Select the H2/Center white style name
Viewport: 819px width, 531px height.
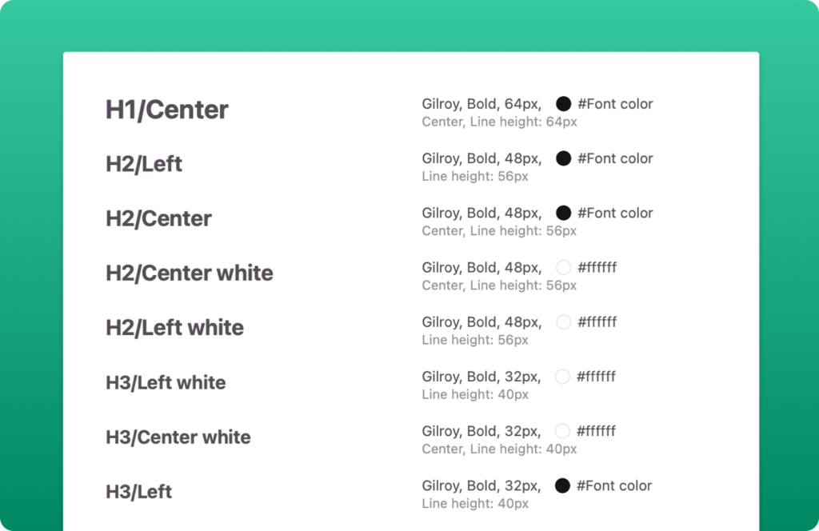189,273
